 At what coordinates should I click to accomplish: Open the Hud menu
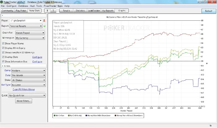(32, 6)
